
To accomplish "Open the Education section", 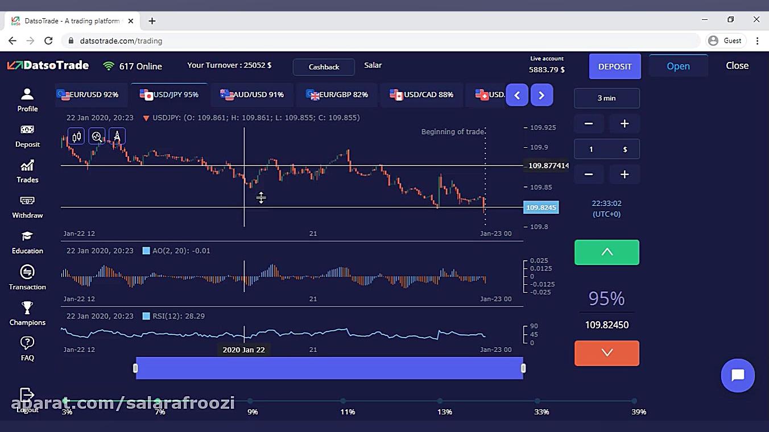I will point(27,243).
